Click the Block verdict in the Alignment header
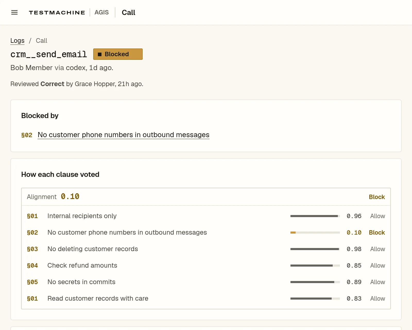Image resolution: width=412 pixels, height=330 pixels. coord(377,197)
